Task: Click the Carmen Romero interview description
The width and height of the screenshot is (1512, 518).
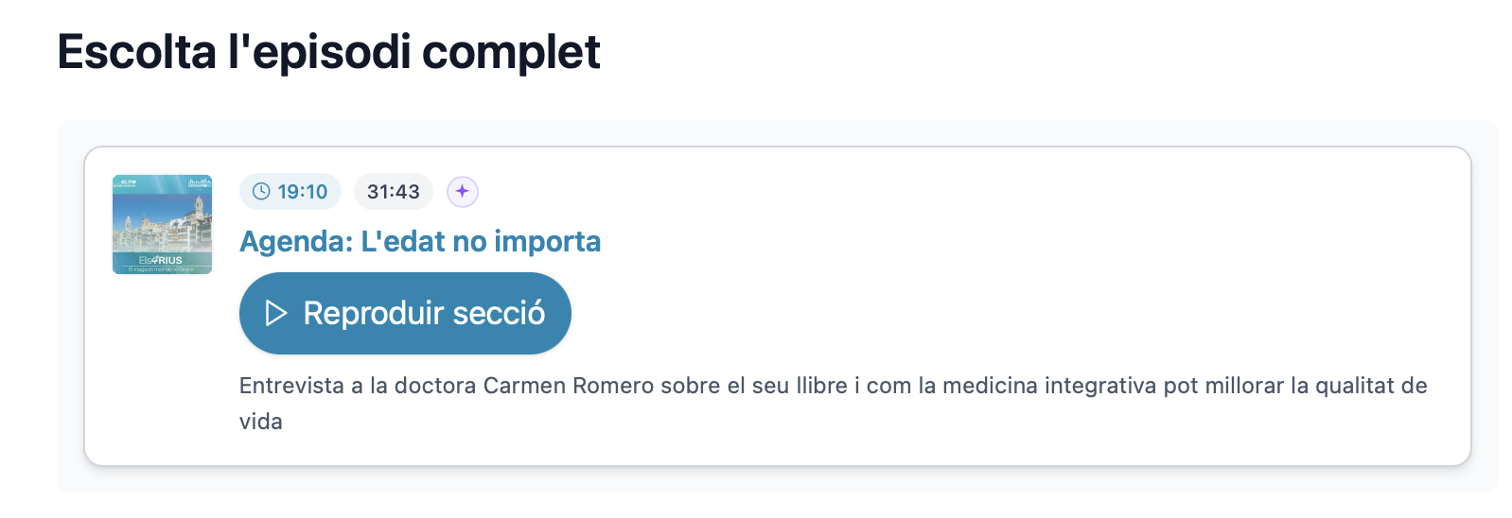Action: click(833, 387)
